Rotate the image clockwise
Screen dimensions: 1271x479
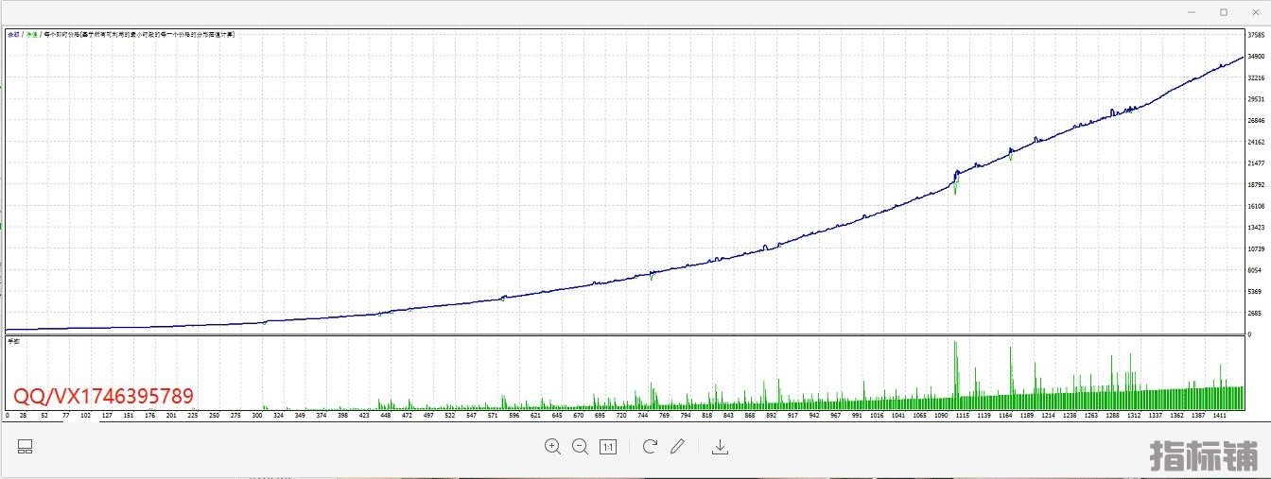coord(650,447)
